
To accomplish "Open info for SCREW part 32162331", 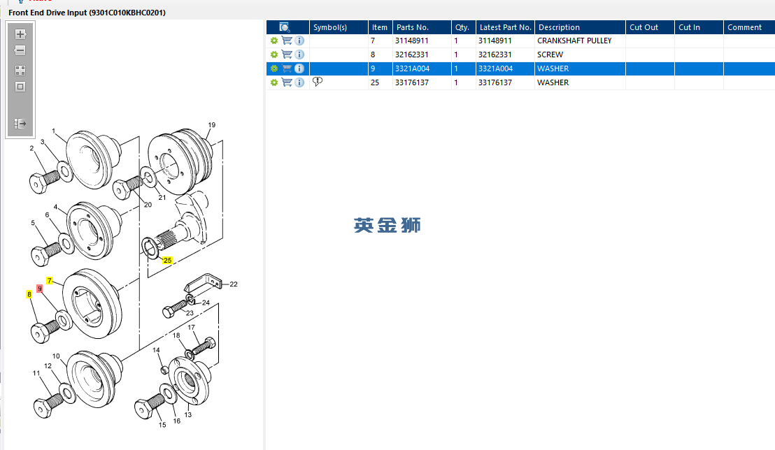I will [x=299, y=55].
